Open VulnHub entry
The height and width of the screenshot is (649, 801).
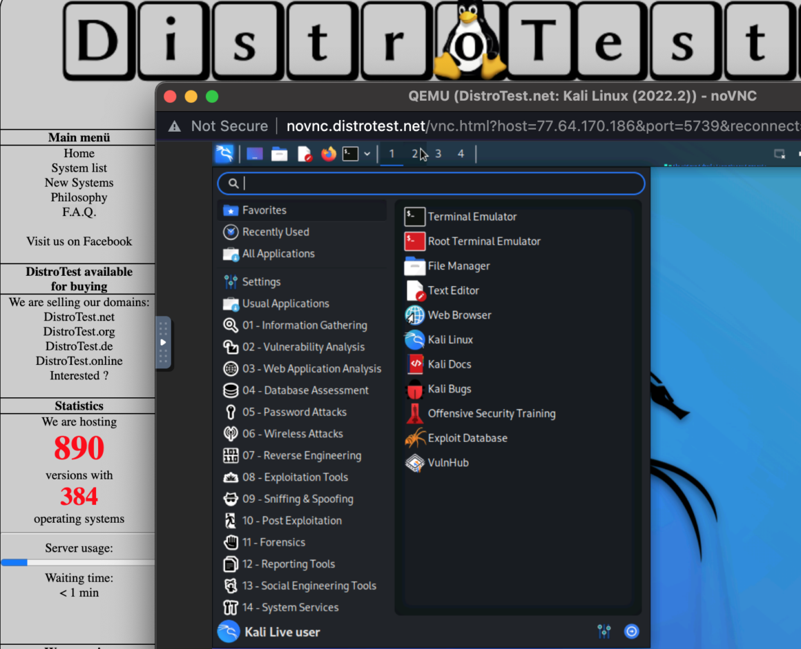(x=517, y=463)
